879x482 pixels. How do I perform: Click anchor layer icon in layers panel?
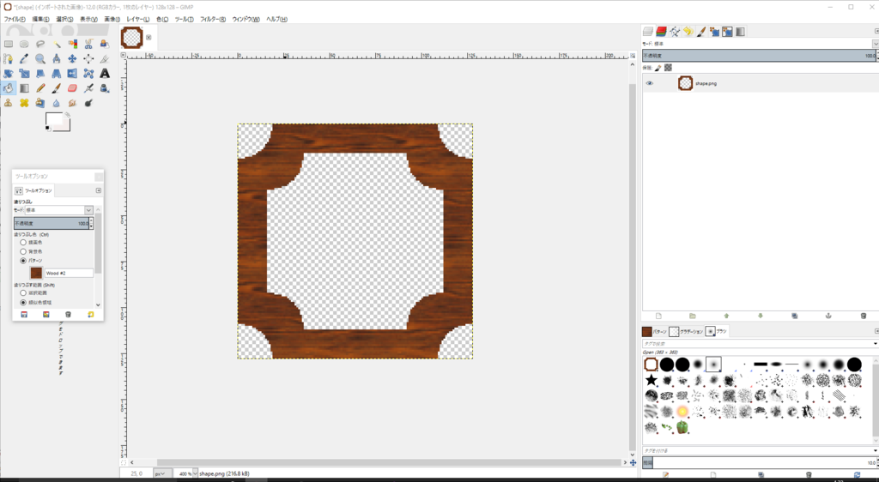point(828,316)
